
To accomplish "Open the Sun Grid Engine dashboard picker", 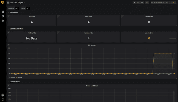I will (18, 2).
